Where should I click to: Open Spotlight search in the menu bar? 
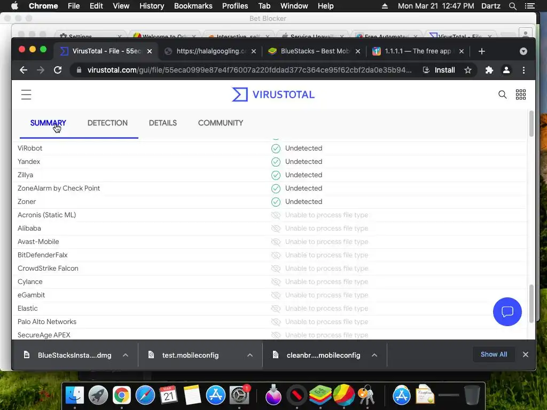point(512,6)
